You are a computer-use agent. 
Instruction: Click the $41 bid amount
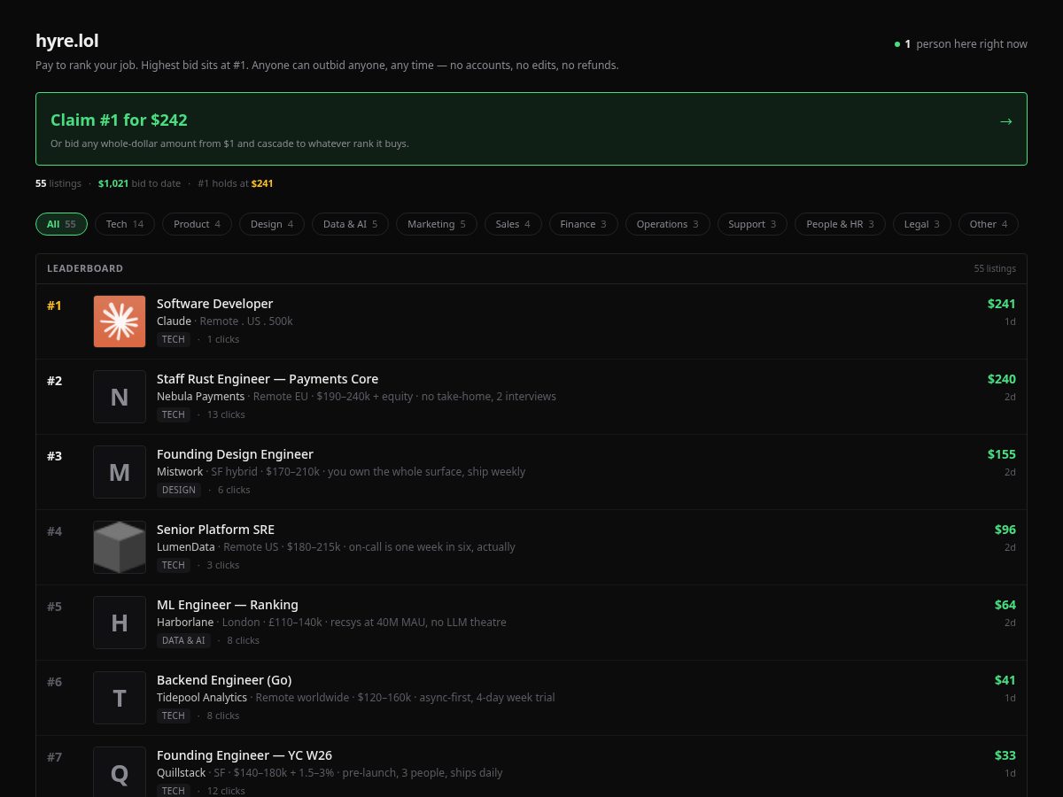click(x=1005, y=680)
